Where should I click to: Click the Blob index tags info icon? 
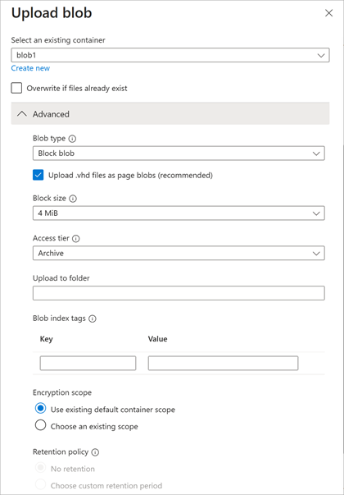pos(93,319)
